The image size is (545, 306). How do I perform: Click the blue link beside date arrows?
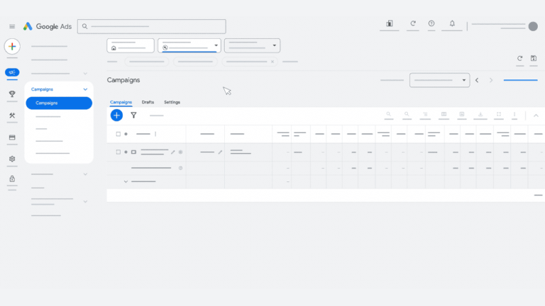point(521,80)
